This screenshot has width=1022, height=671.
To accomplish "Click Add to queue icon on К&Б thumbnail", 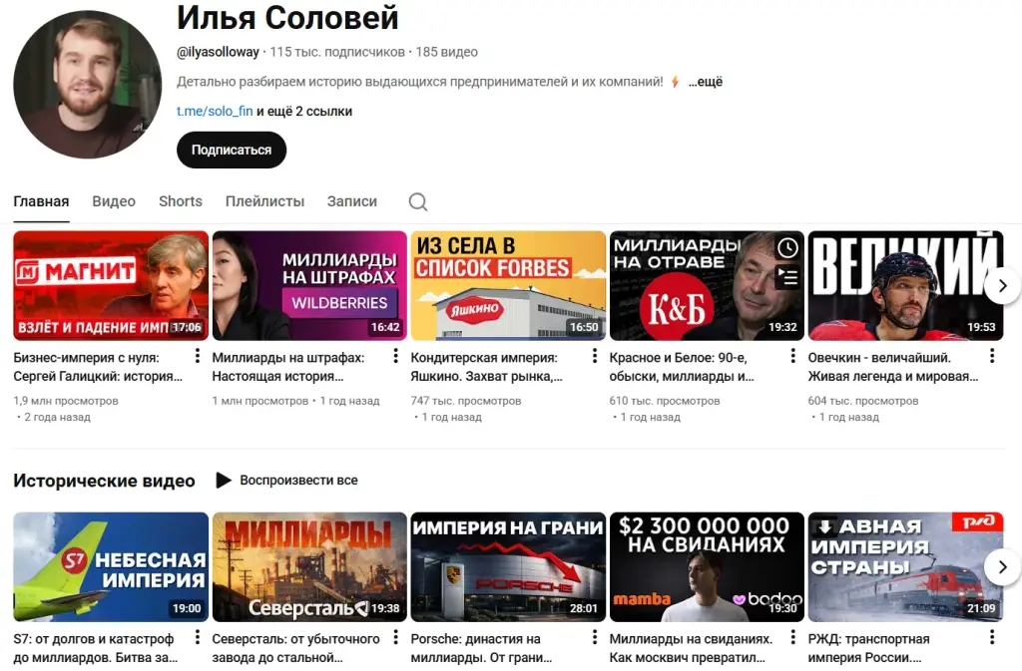I will [x=787, y=277].
